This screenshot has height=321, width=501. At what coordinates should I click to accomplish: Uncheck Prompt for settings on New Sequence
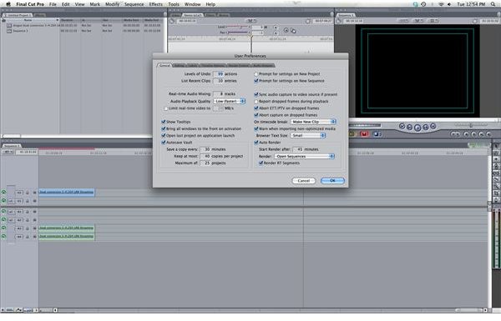pos(256,81)
